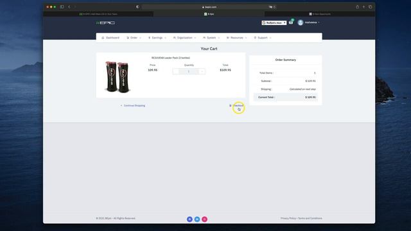The width and height of the screenshot is (411, 231).
Task: Go back with Safari's back arrow
Action: coord(69,7)
